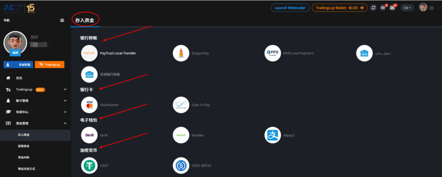This screenshot has width=442, height=177.
Task: Open 提取资金 in the sidebar
Action: point(24,146)
